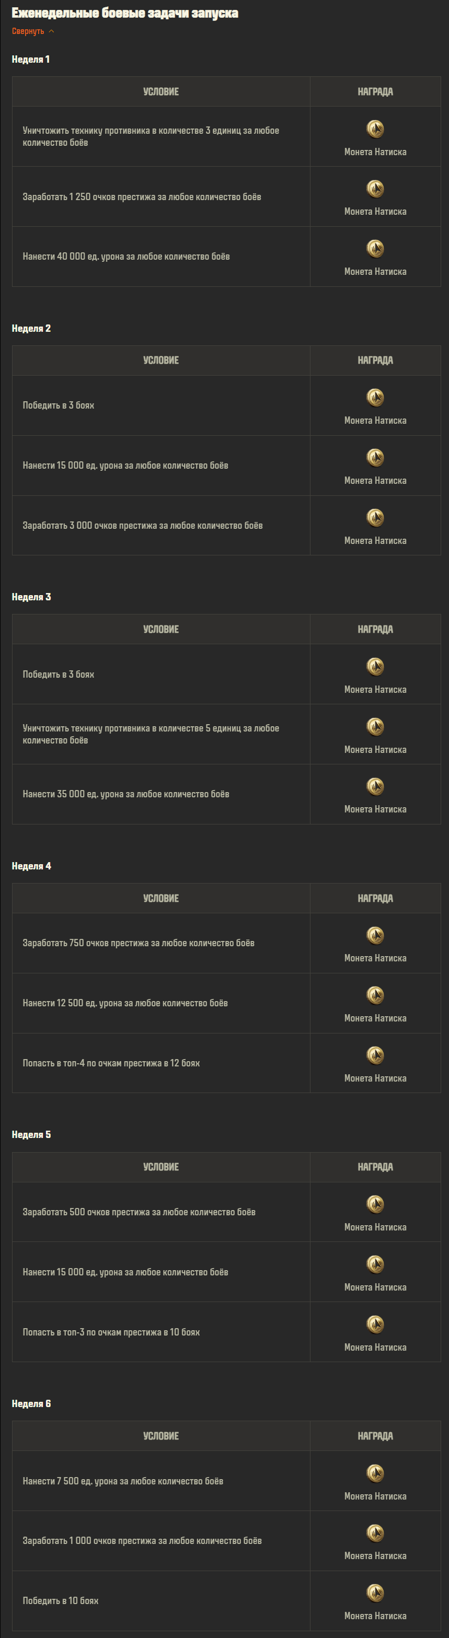This screenshot has width=449, height=1638.
Task: Click coin icon for 7 500 damage task
Action: 375,1473
